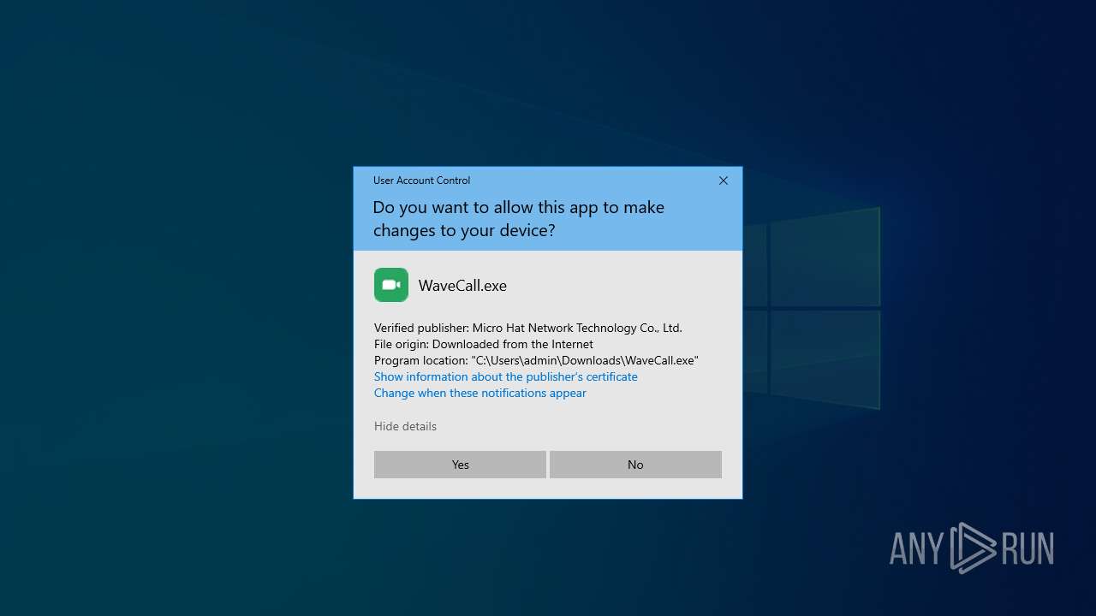The width and height of the screenshot is (1096, 616).
Task: Close the User Account Control dialog
Action: click(x=724, y=181)
